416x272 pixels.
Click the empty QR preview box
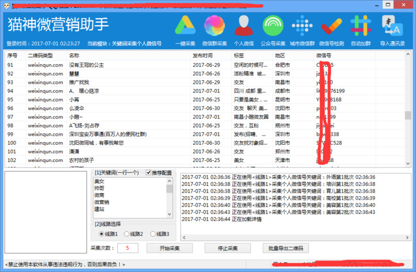tap(46, 212)
